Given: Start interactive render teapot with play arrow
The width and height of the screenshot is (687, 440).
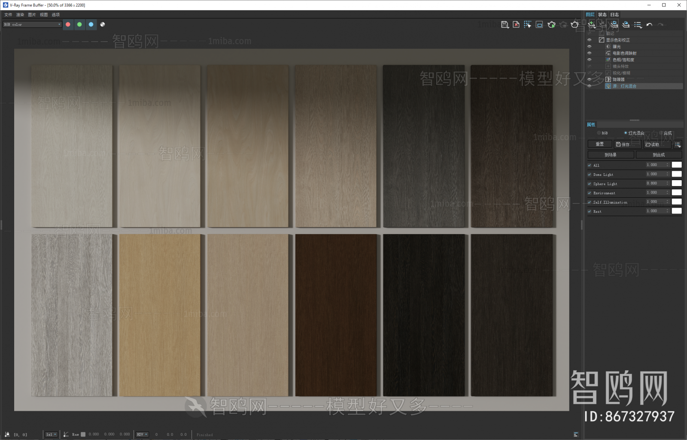Looking at the screenshot, I should (551, 24).
